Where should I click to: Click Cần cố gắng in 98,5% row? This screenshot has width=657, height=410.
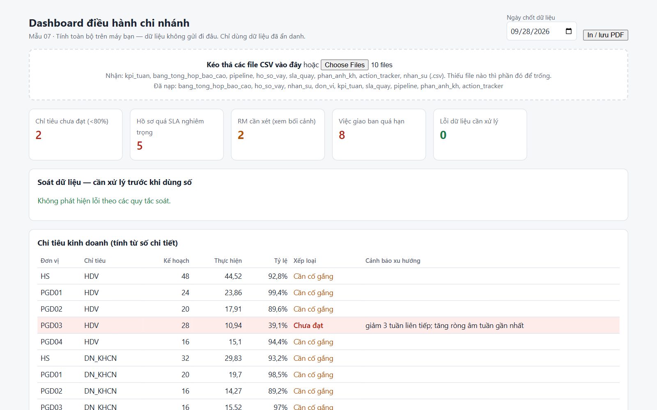pos(313,375)
